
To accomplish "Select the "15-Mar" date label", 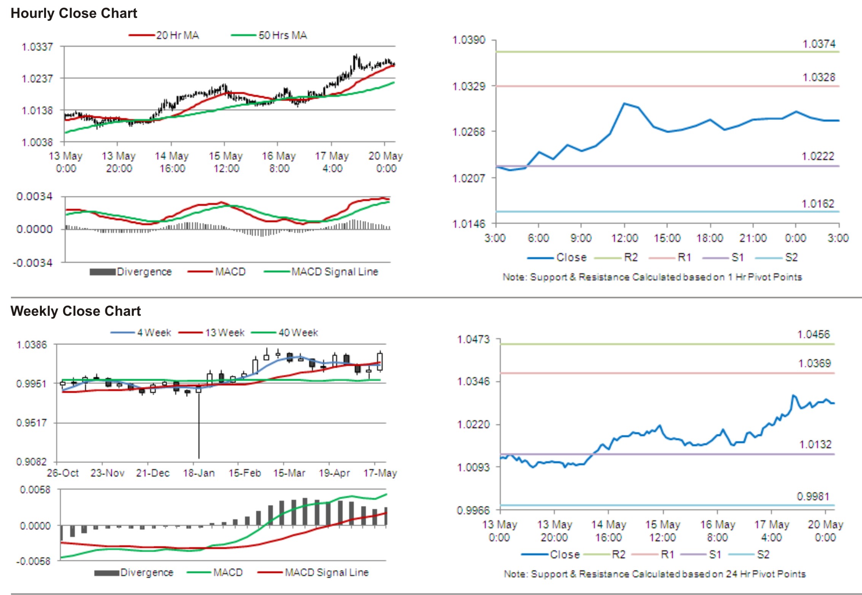I will [x=289, y=473].
